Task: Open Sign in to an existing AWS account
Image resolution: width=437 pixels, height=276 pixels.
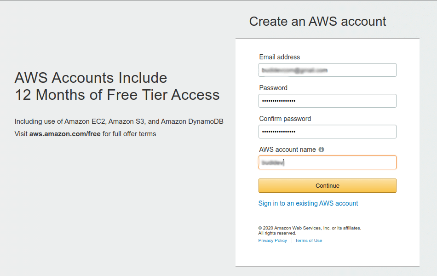Action: point(308,203)
